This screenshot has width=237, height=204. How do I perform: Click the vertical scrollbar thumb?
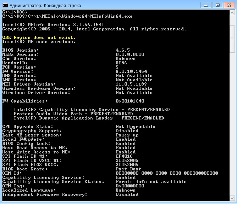[x=232, y=39]
